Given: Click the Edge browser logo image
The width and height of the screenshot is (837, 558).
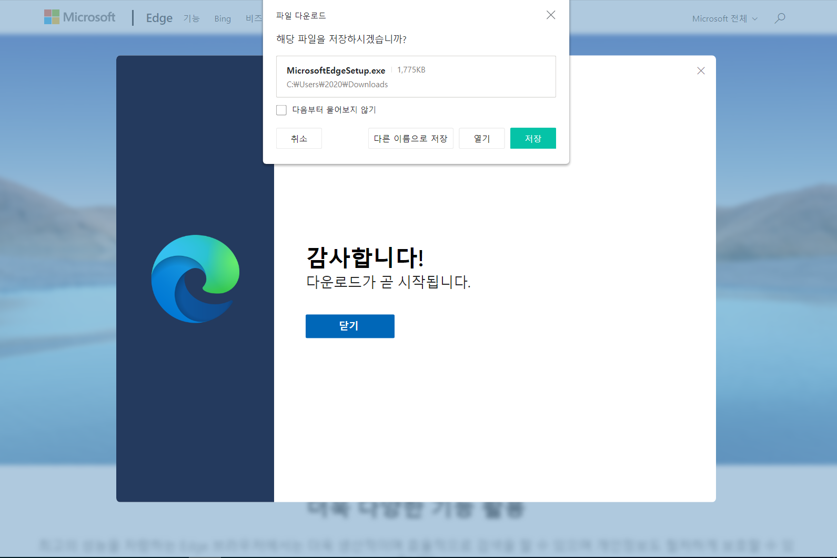Looking at the screenshot, I should 195,279.
